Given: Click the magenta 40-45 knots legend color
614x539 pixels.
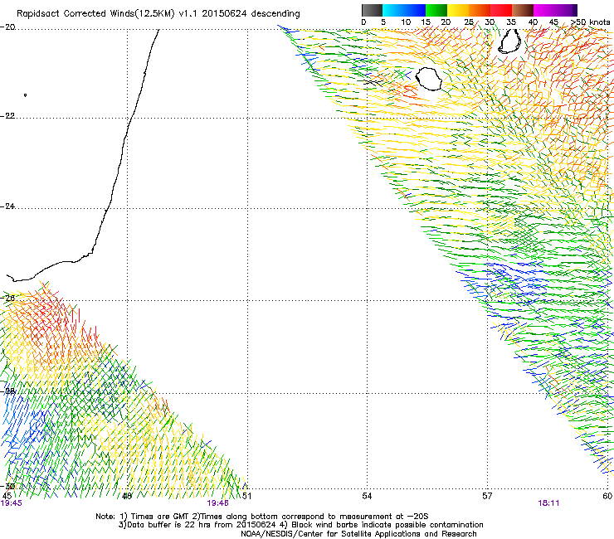Looking at the screenshot, I should click(544, 10).
